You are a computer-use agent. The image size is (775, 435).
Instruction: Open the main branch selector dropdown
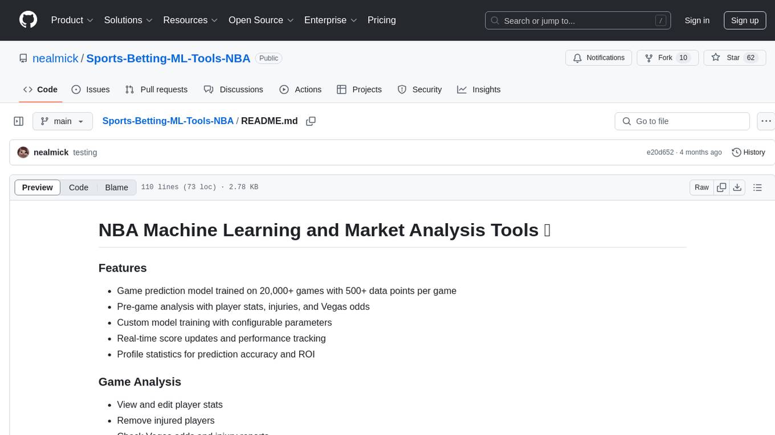[62, 121]
